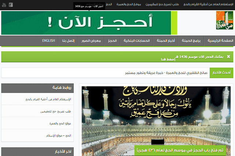This screenshot has height=156, width=235.
Task: Click 'روابط هامة' widget header
Action: click(x=37, y=88)
